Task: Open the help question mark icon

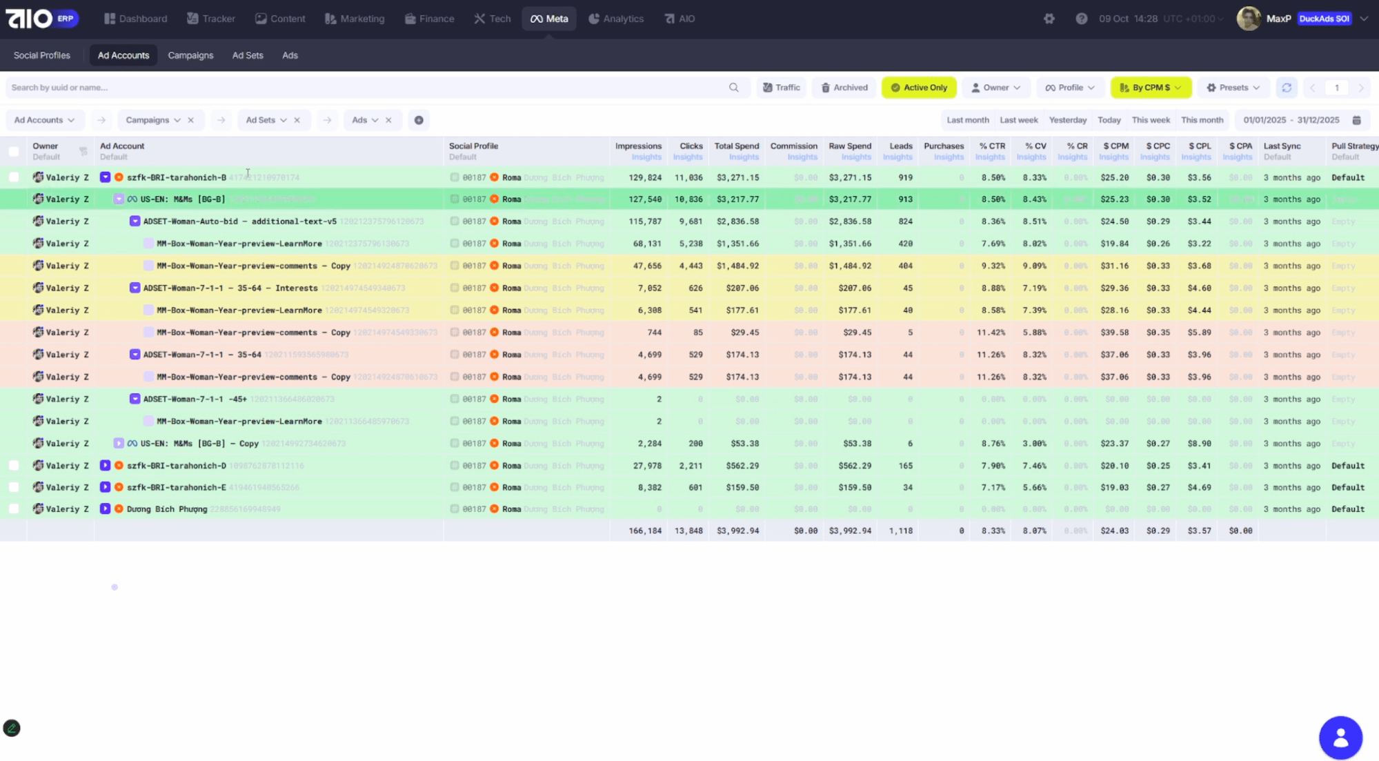Action: coord(1081,19)
